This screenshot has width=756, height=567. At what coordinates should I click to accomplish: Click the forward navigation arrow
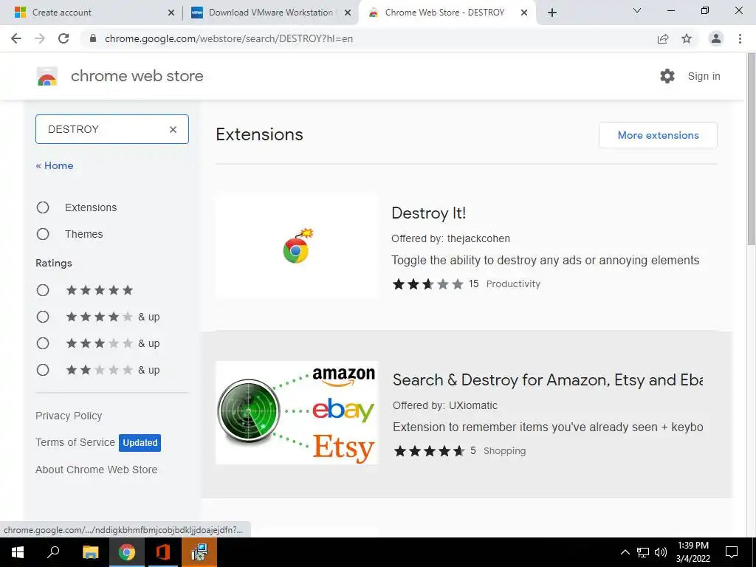(40, 38)
